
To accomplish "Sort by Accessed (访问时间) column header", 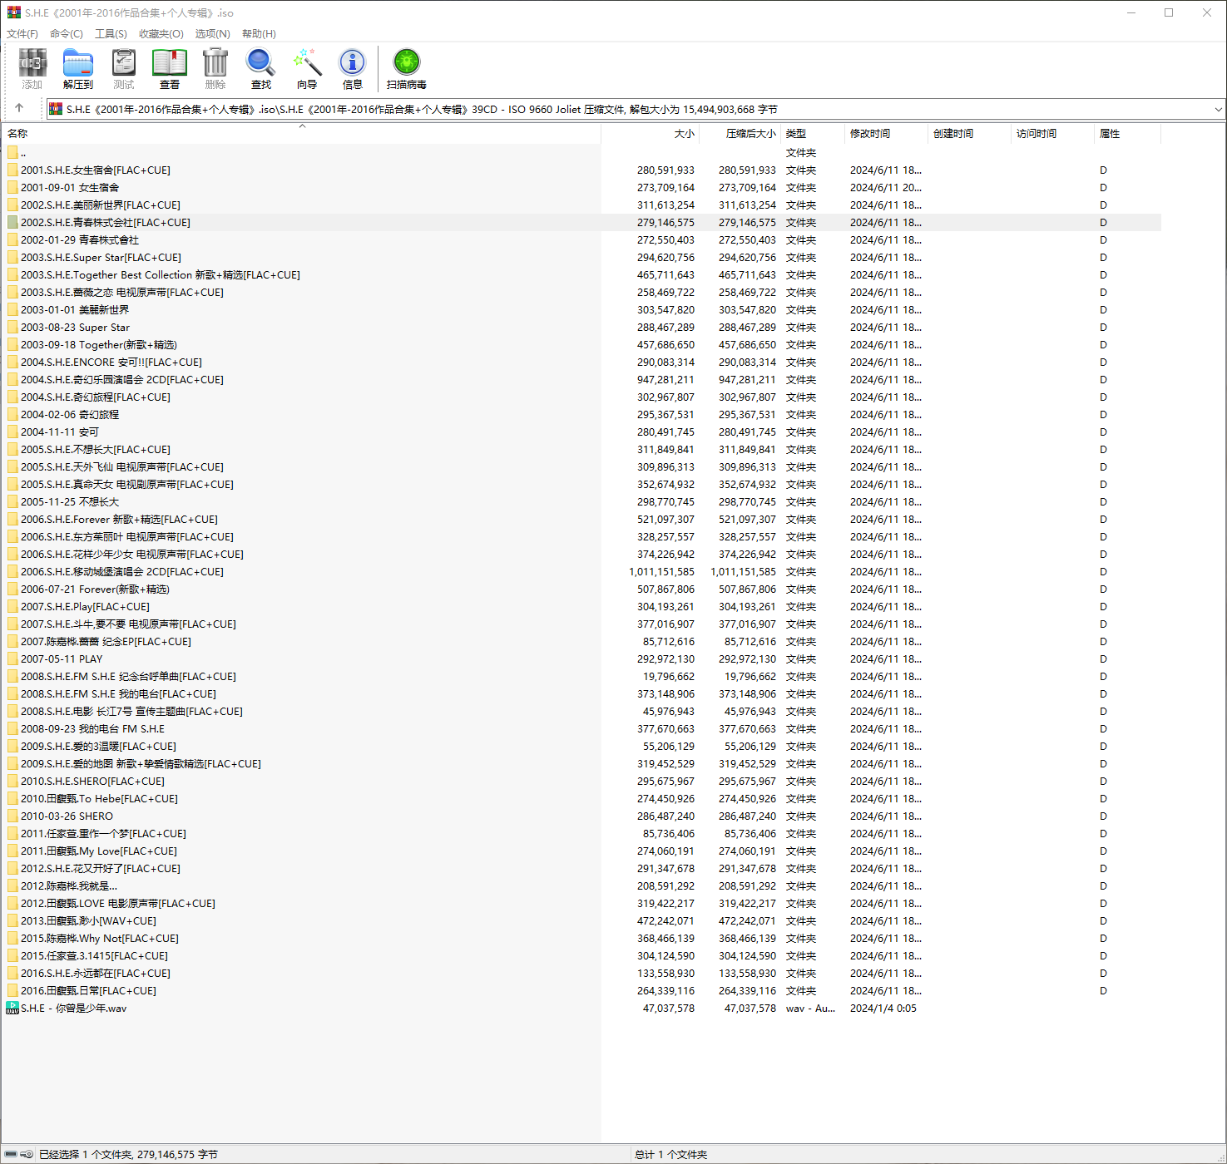I will click(x=1052, y=133).
